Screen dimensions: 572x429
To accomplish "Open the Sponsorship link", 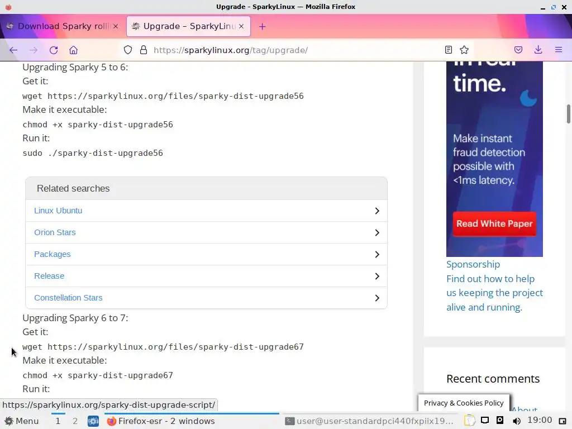I will click(x=473, y=264).
